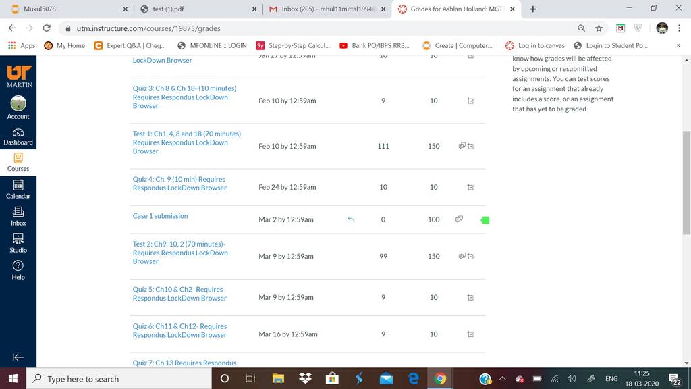Open Microsoft Edge from taskbar
This screenshot has width=691, height=389.
click(x=414, y=378)
